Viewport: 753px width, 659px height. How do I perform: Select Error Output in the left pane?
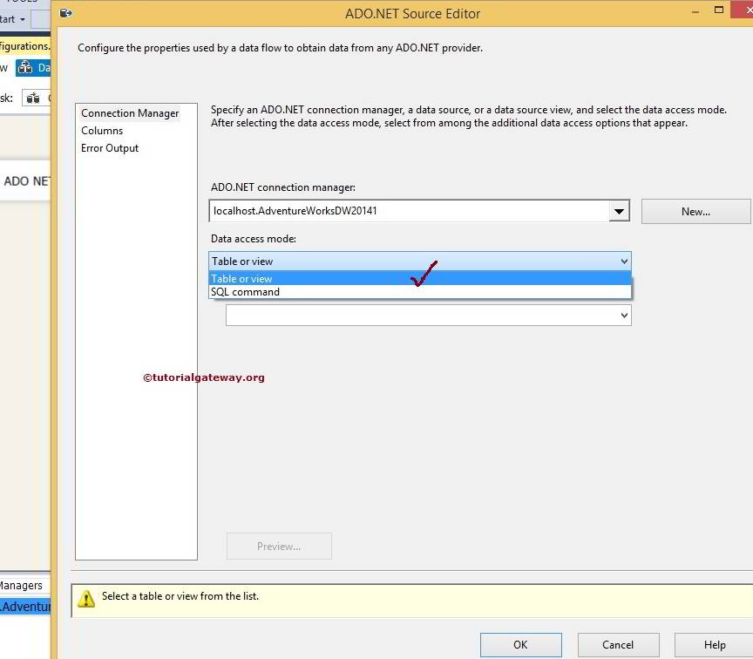[109, 148]
